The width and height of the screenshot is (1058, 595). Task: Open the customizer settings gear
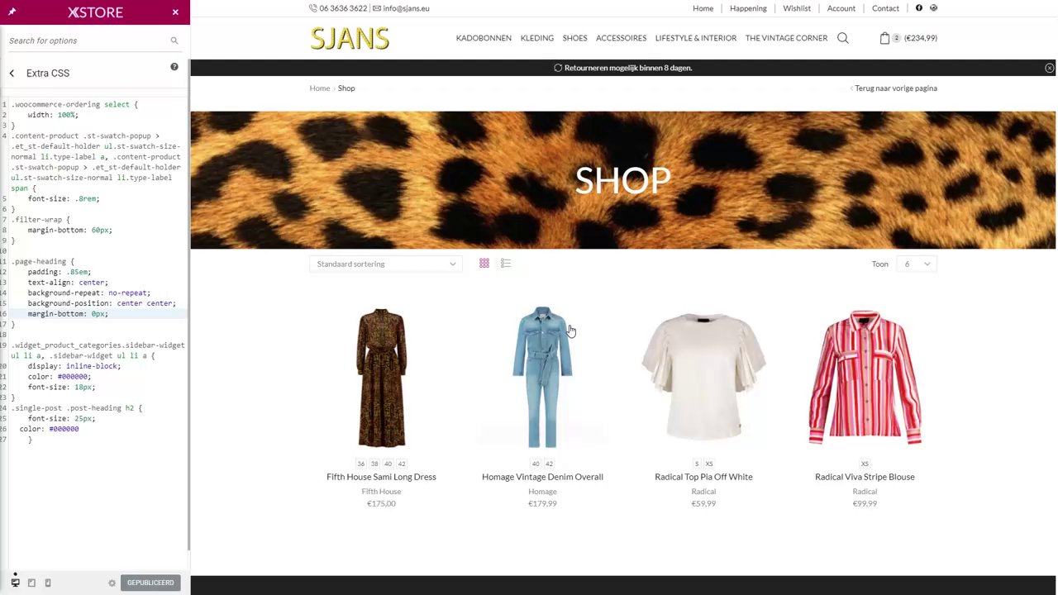(x=112, y=583)
